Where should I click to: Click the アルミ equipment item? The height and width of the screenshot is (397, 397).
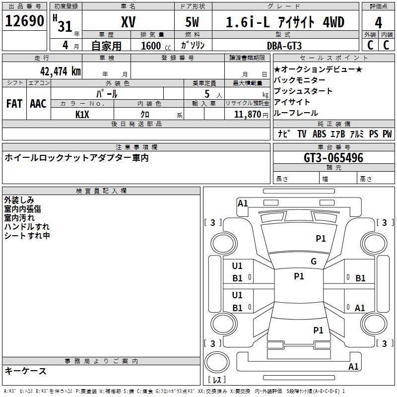(x=357, y=133)
